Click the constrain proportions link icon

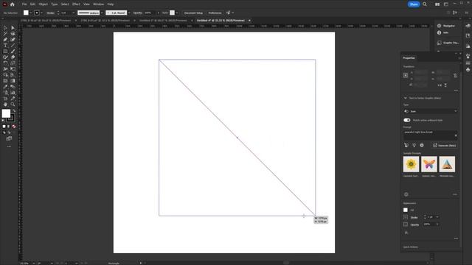[455, 76]
